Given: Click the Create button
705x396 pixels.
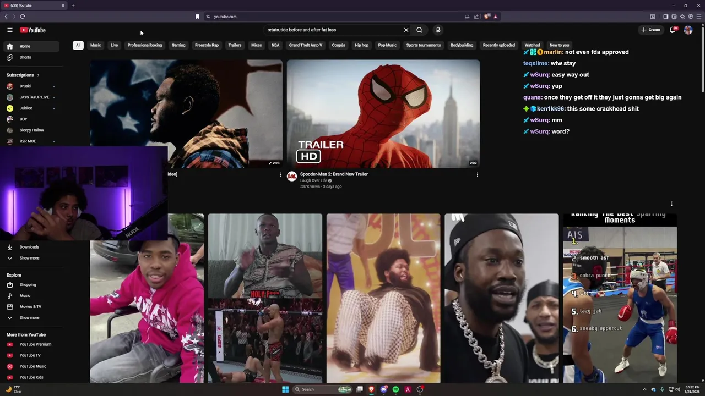Looking at the screenshot, I should tap(650, 30).
